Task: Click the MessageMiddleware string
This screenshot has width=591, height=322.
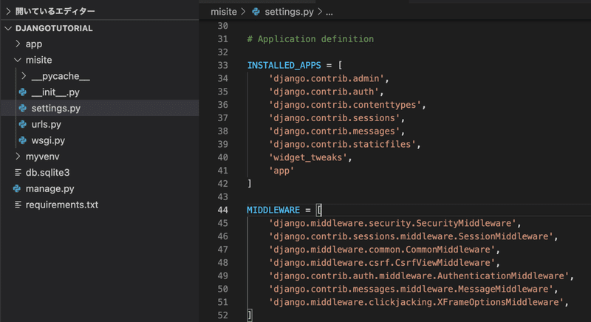Action: coord(411,289)
